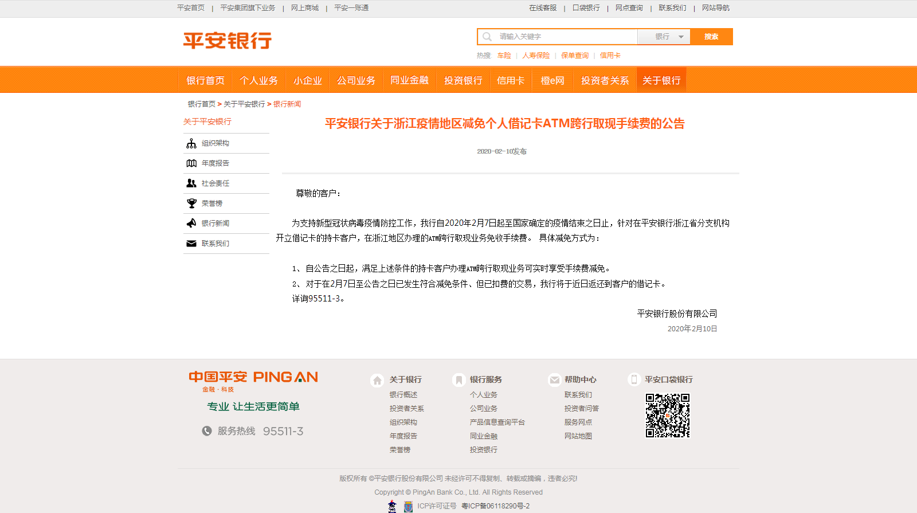917x513 pixels.
Task: Click the 人寿保险 hot search link
Action: (536, 56)
